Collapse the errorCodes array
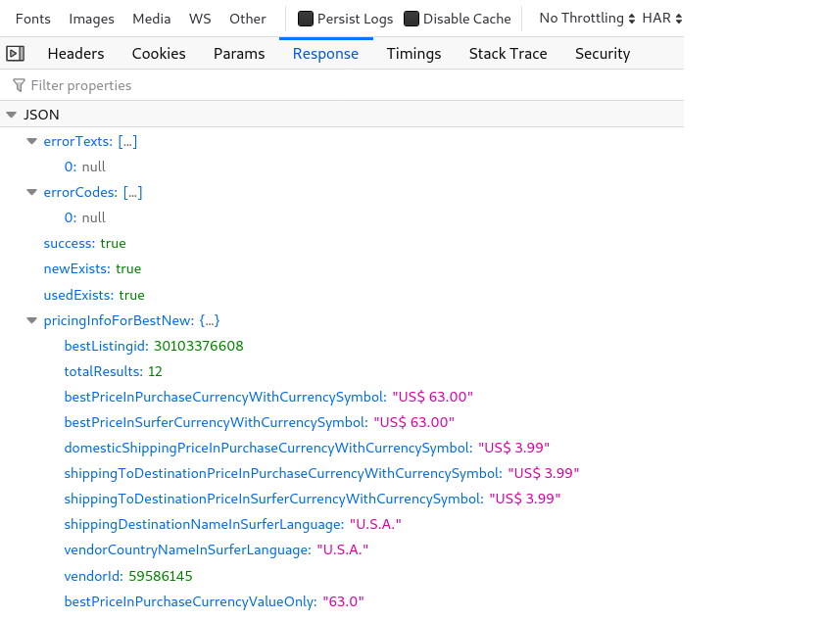Screen dimensions: 823x620 click(32, 192)
